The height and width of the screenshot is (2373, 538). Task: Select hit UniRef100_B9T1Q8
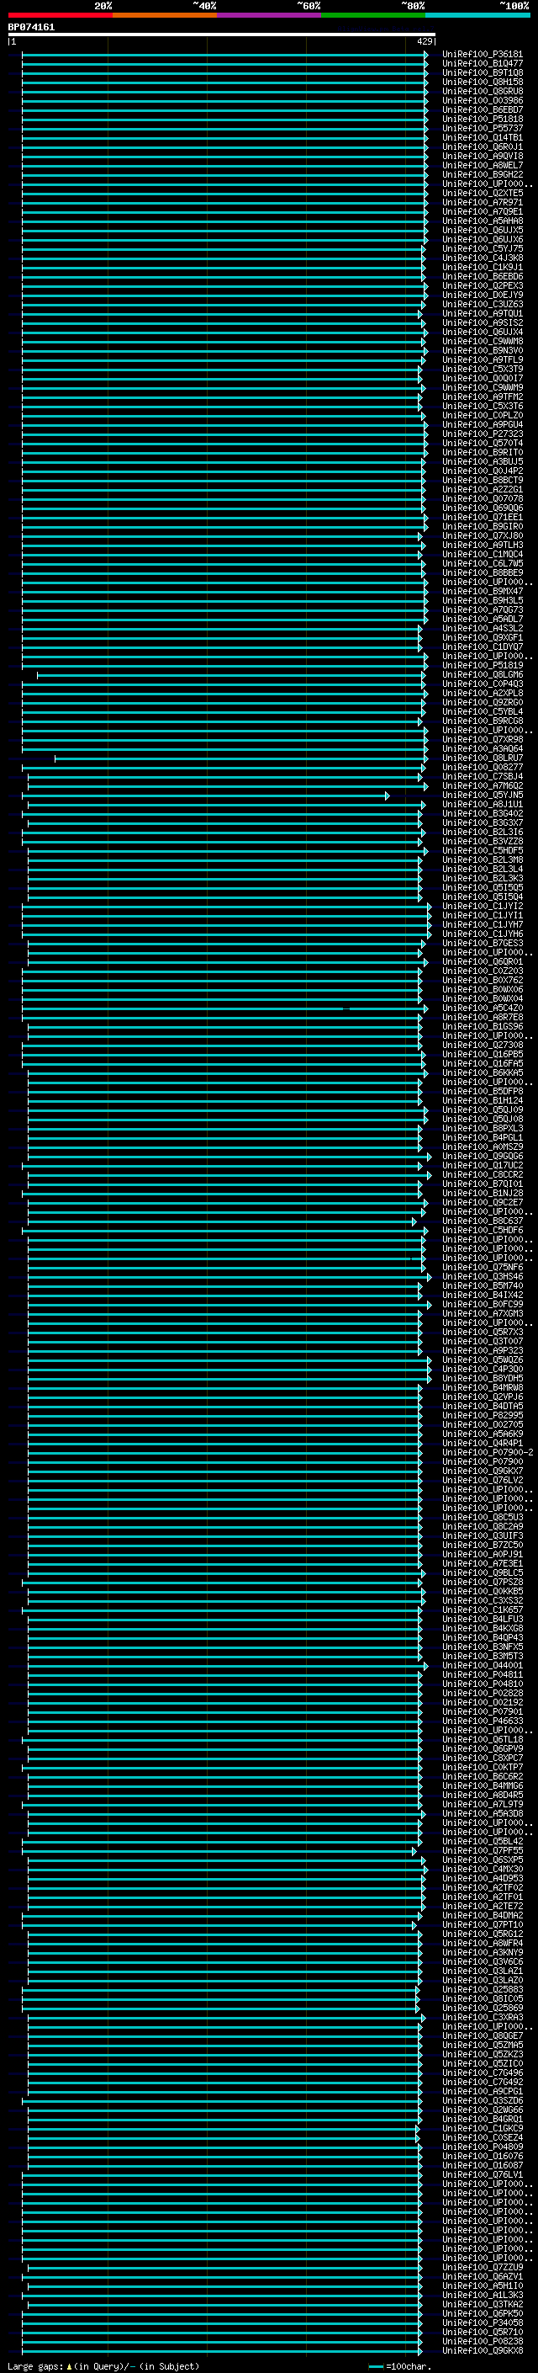click(x=482, y=72)
